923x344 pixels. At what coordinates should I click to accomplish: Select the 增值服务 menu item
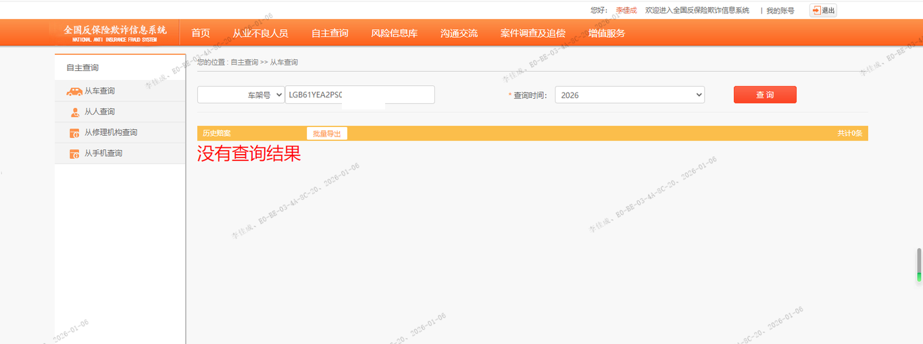[606, 33]
